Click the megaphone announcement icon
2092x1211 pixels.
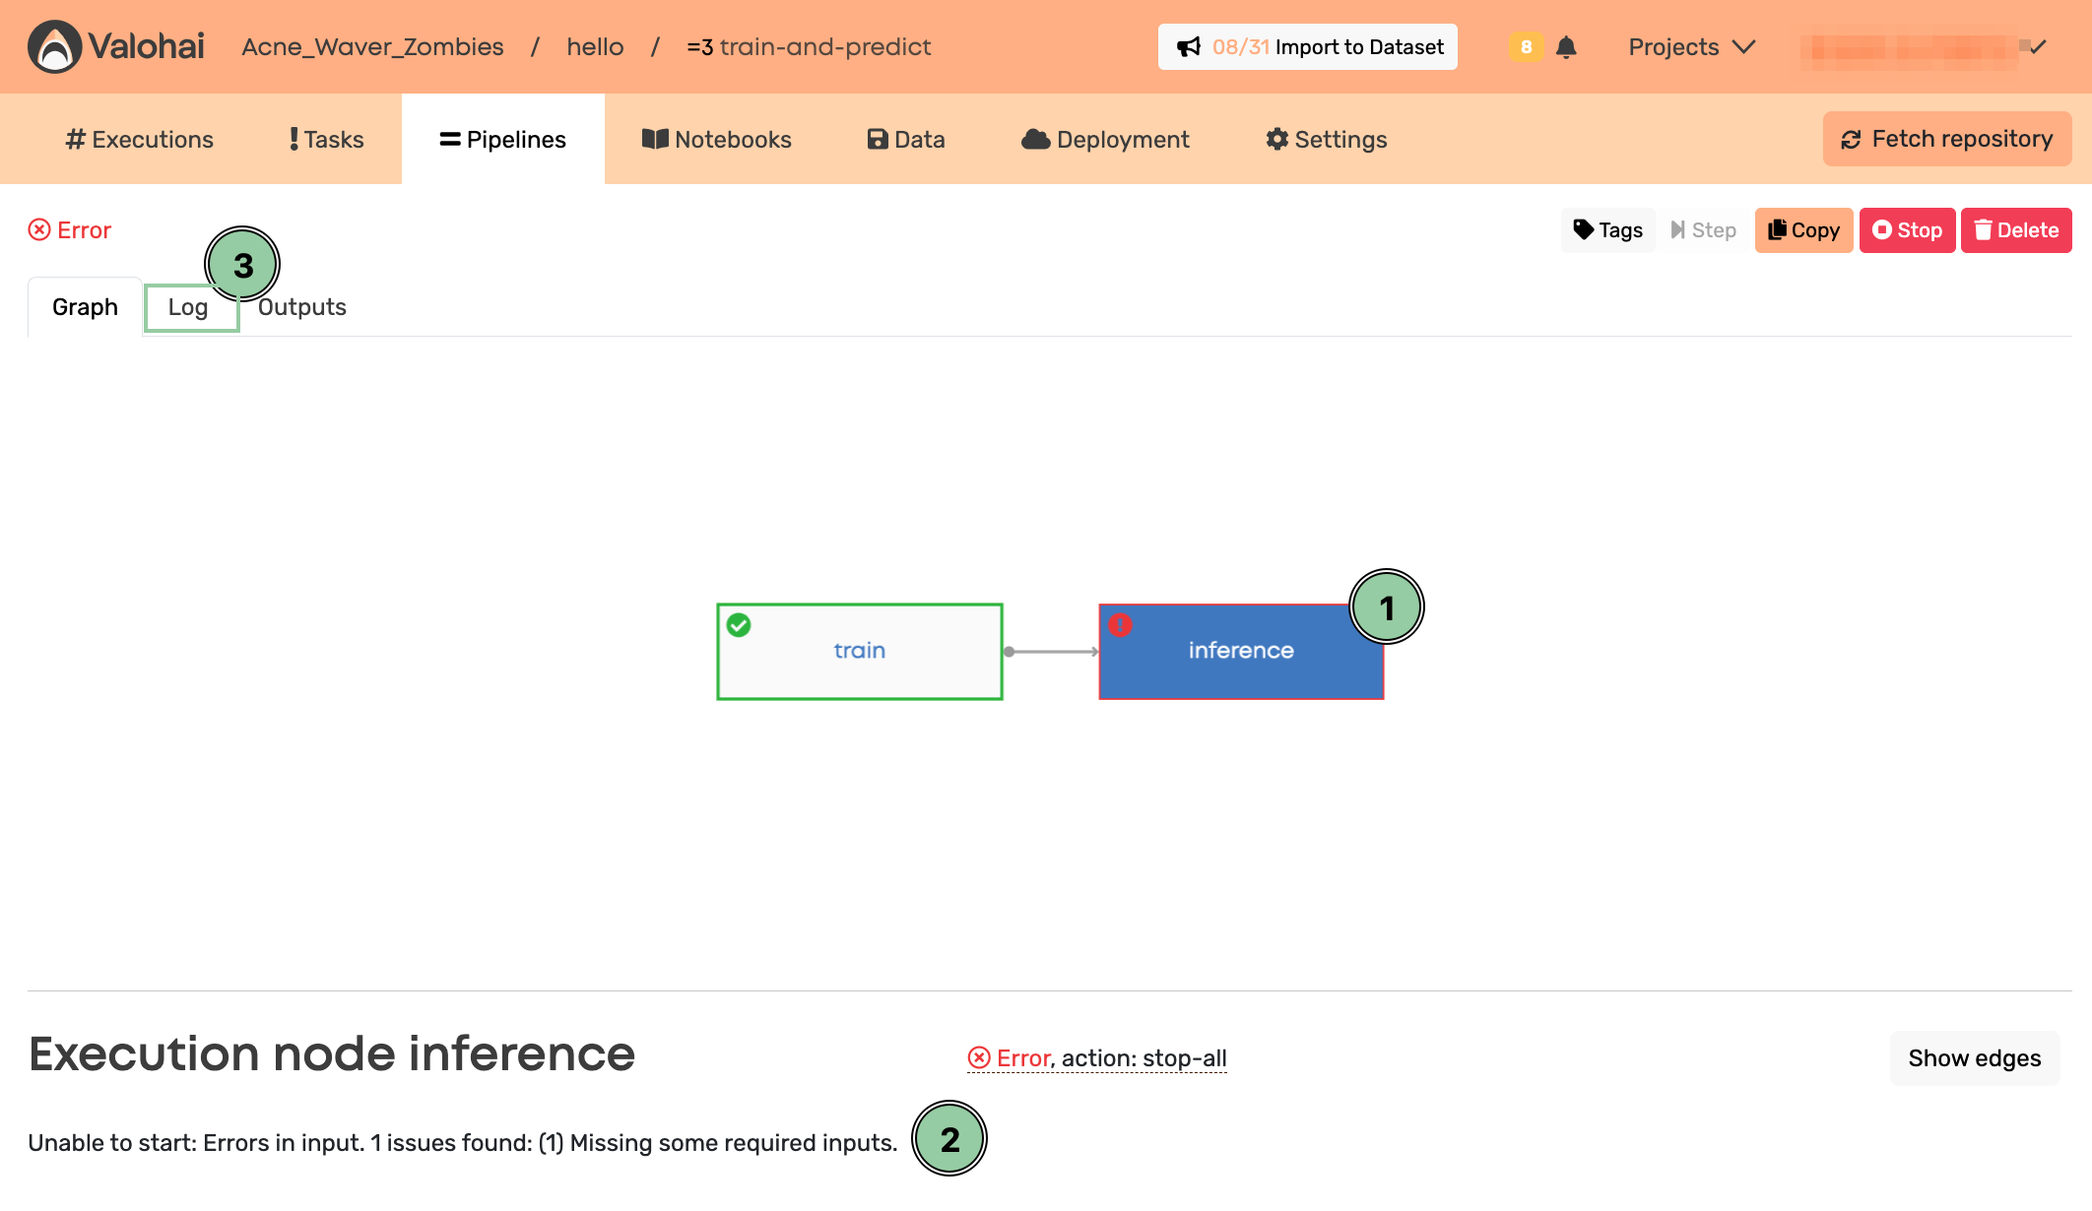tap(1189, 46)
